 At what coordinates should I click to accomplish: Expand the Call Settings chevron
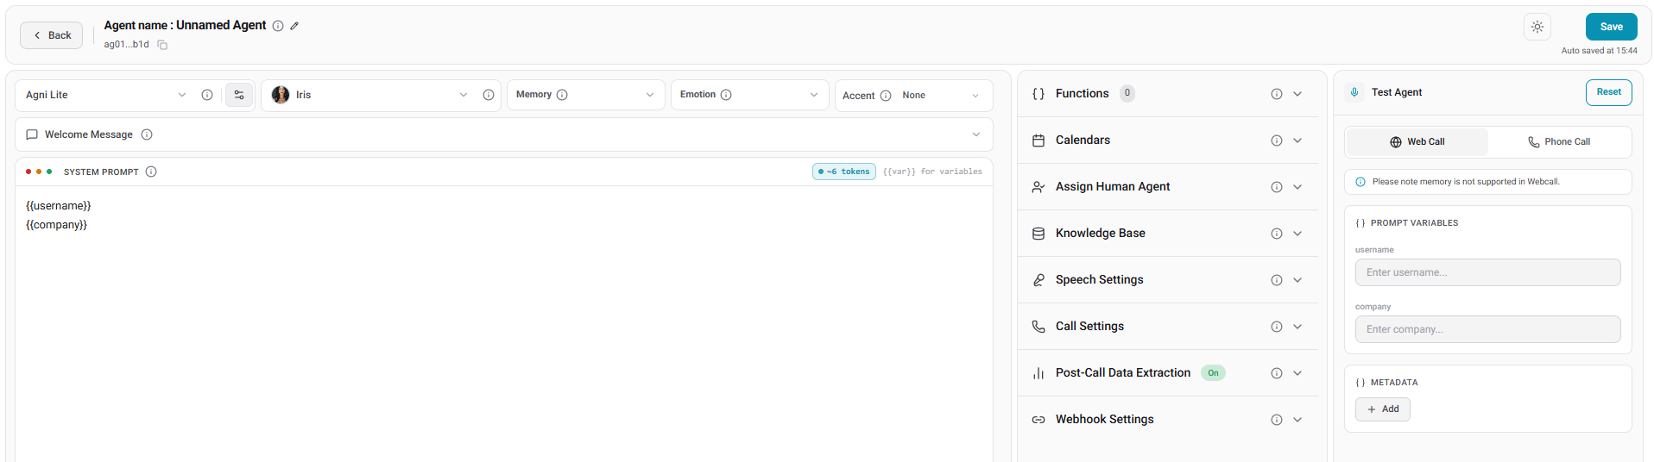(x=1297, y=327)
